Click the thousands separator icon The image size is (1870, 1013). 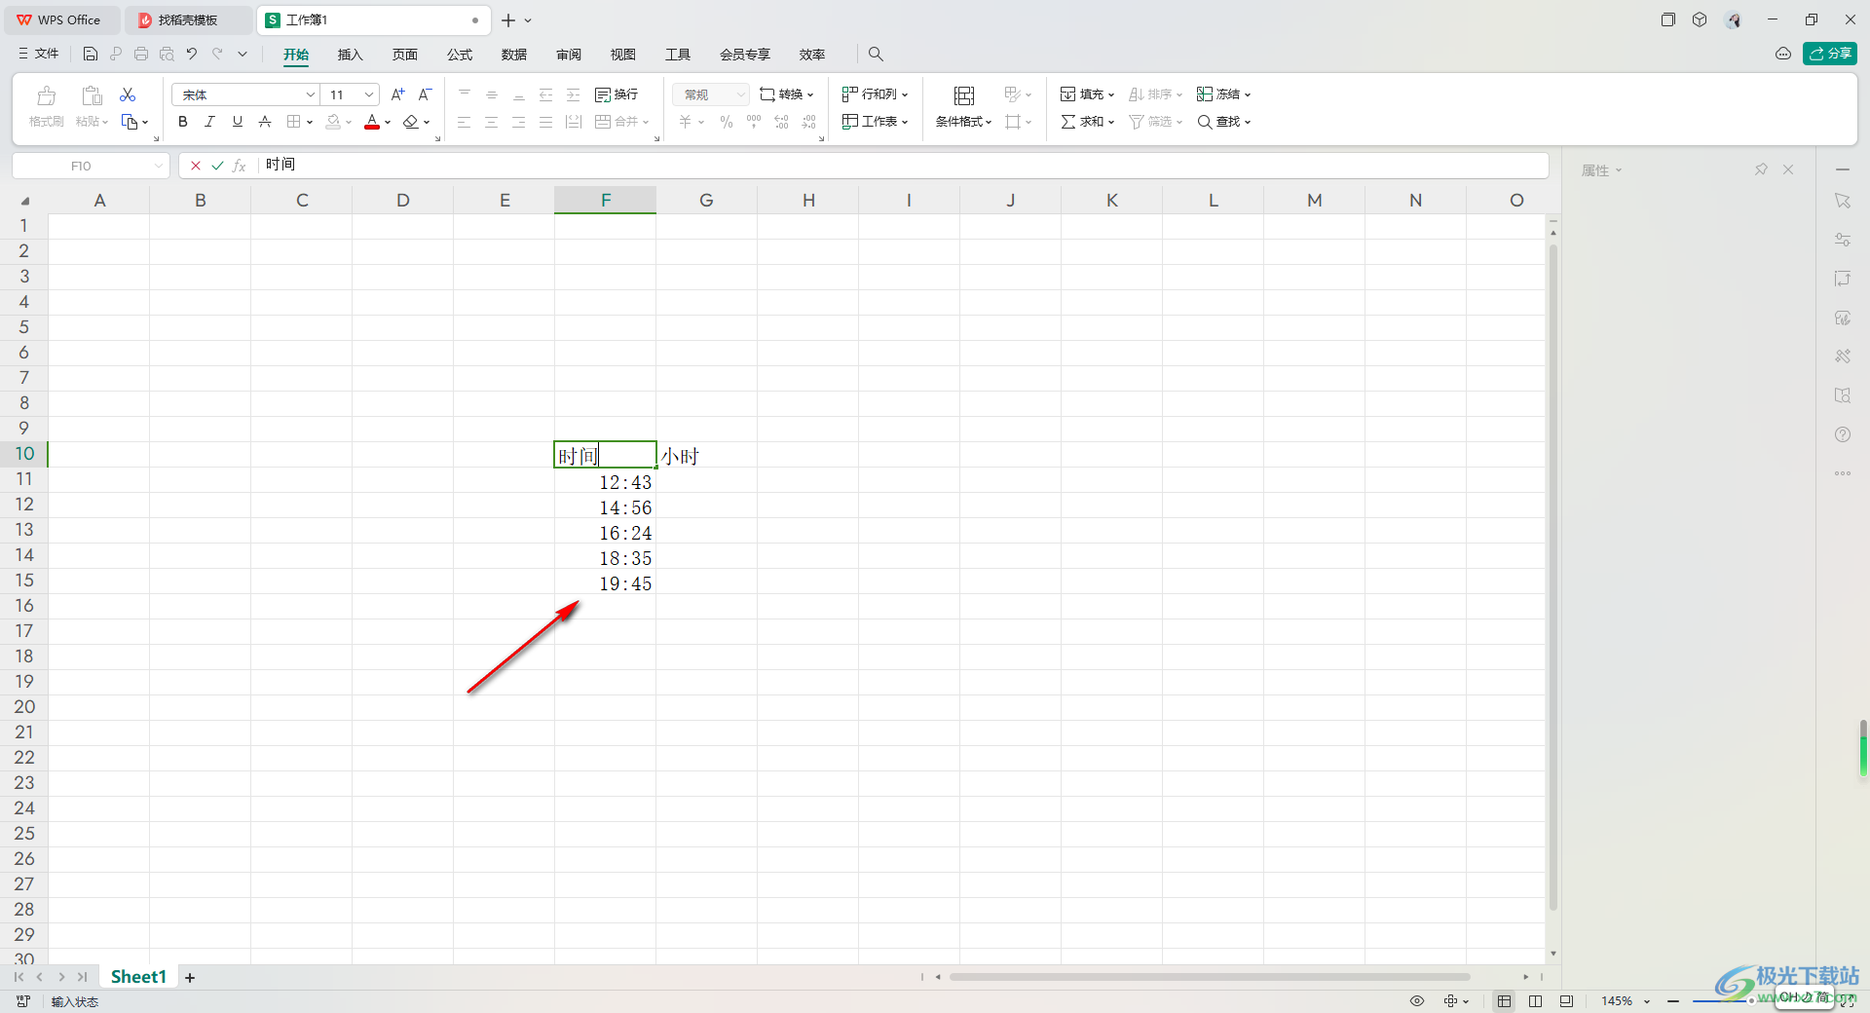click(x=753, y=122)
